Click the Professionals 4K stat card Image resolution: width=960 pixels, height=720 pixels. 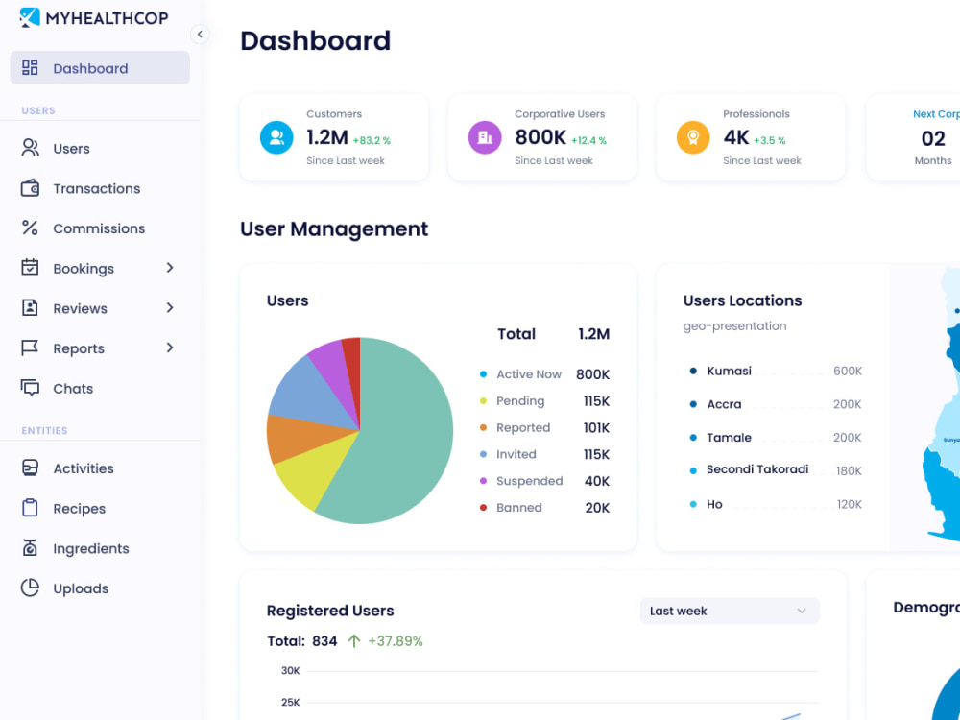point(751,137)
